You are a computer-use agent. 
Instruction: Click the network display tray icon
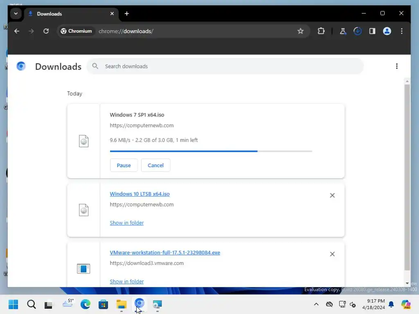pos(342,304)
